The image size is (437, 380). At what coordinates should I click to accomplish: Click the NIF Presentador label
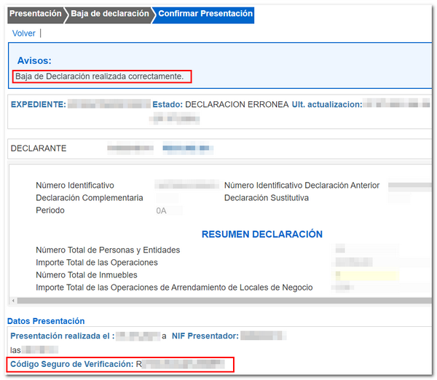(205, 336)
